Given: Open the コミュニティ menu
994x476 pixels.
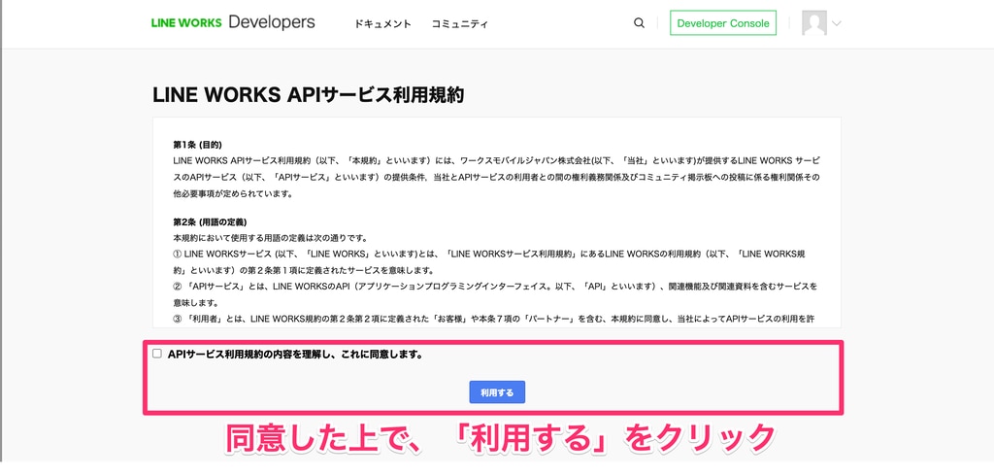Looking at the screenshot, I should (460, 23).
